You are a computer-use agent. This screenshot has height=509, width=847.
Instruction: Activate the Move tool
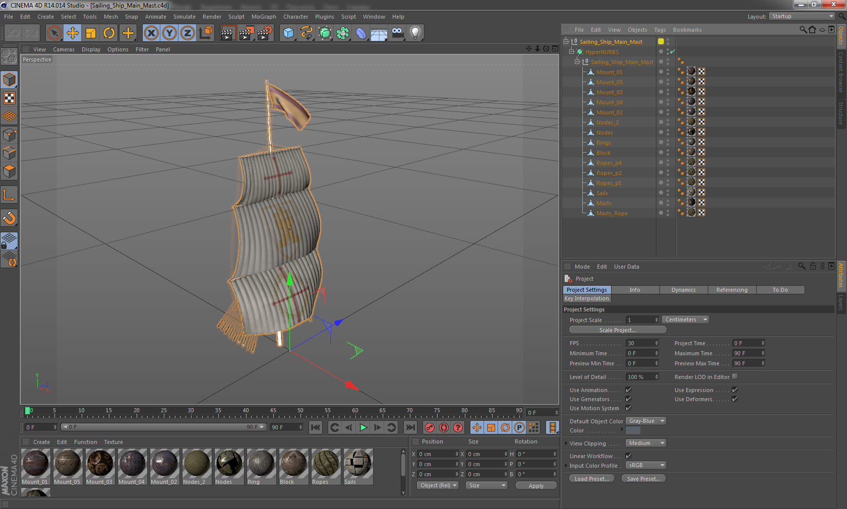[73, 33]
